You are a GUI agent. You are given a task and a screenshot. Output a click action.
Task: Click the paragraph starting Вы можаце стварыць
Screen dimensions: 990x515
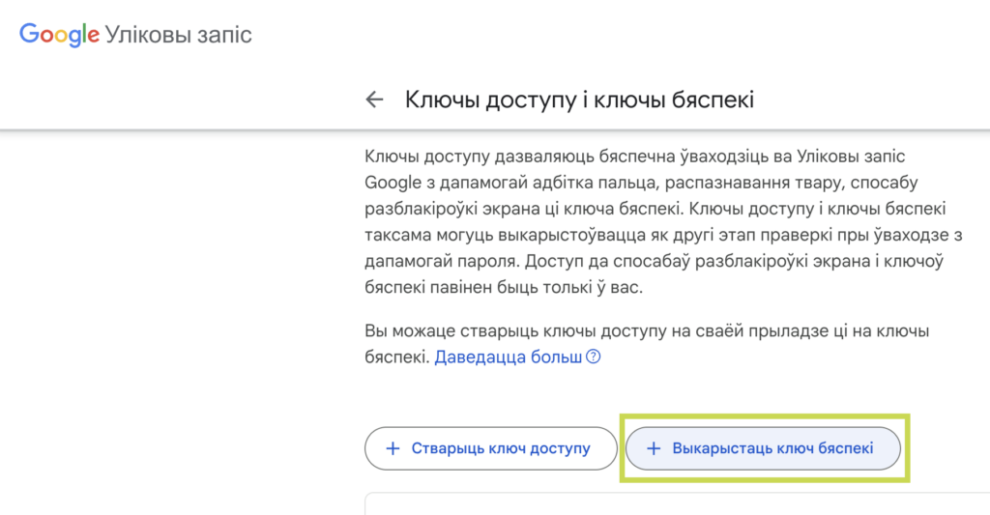pyautogui.click(x=647, y=344)
